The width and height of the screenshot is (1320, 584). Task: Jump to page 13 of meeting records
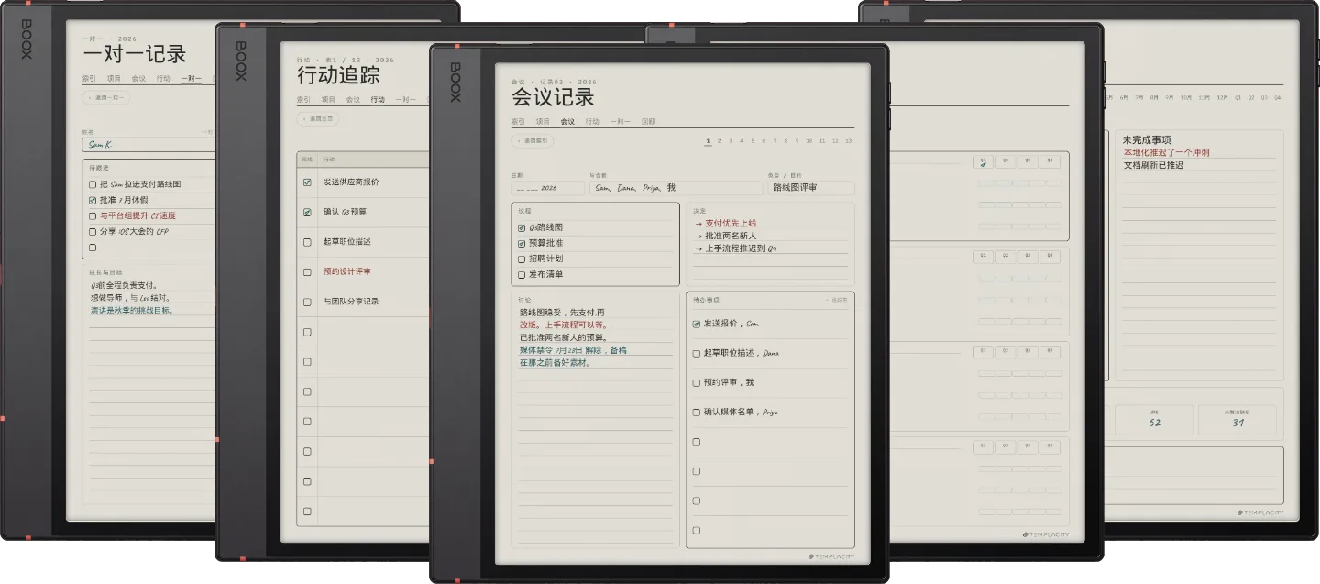pyautogui.click(x=848, y=141)
